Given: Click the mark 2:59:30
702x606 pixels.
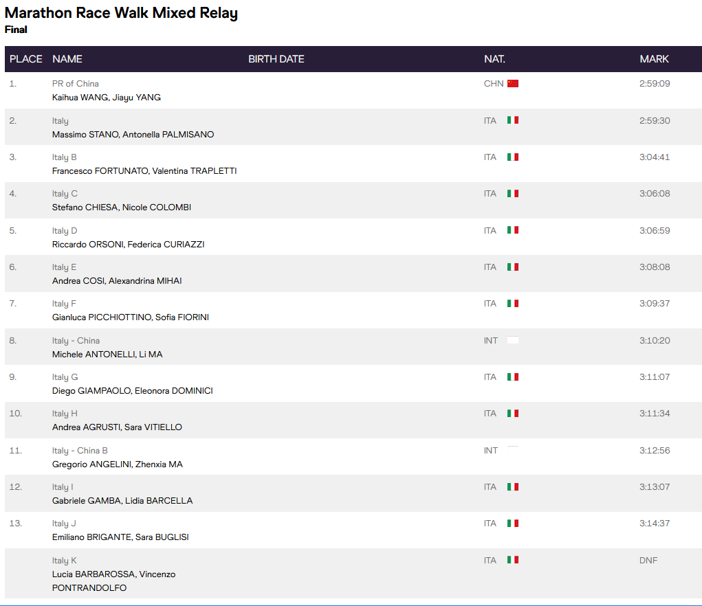Looking at the screenshot, I should coord(655,121).
